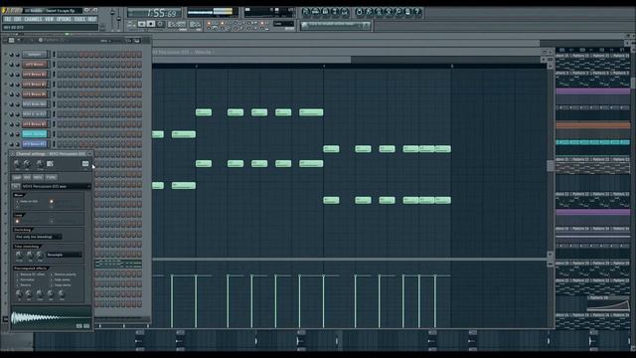Open the VIEW menu

(x=49, y=19)
